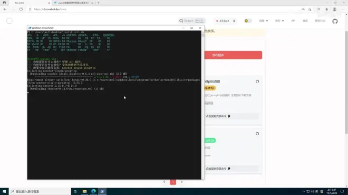348x195 pixels.
Task: Go to next page arrow in pagination
Action: [181, 182]
